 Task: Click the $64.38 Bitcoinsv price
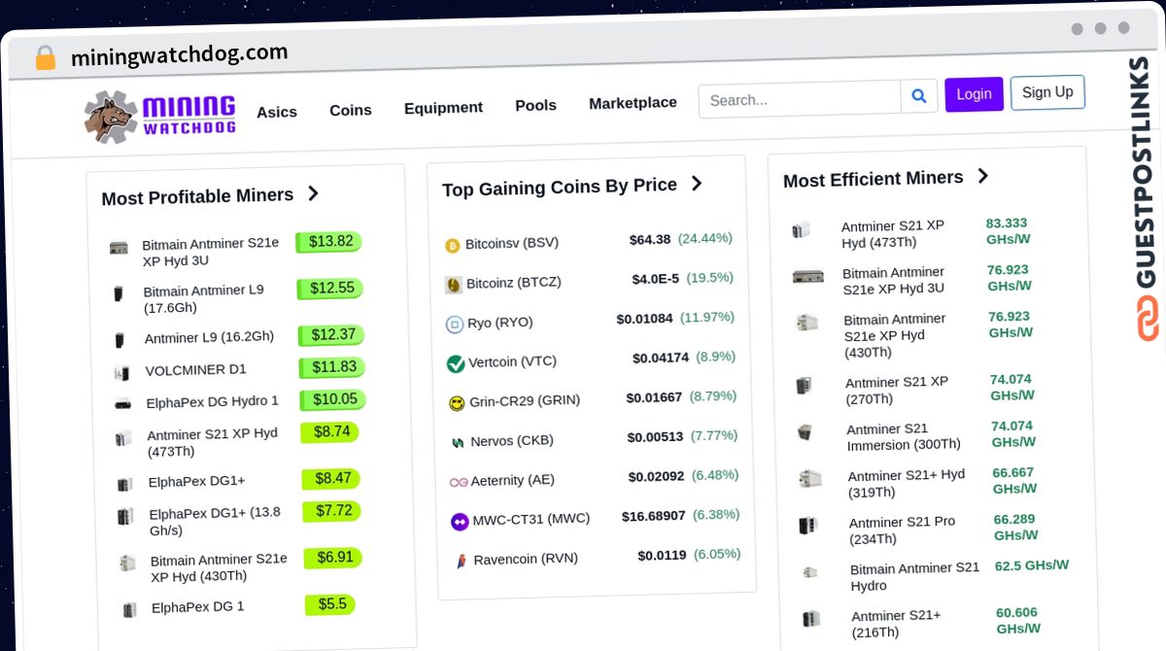click(650, 239)
